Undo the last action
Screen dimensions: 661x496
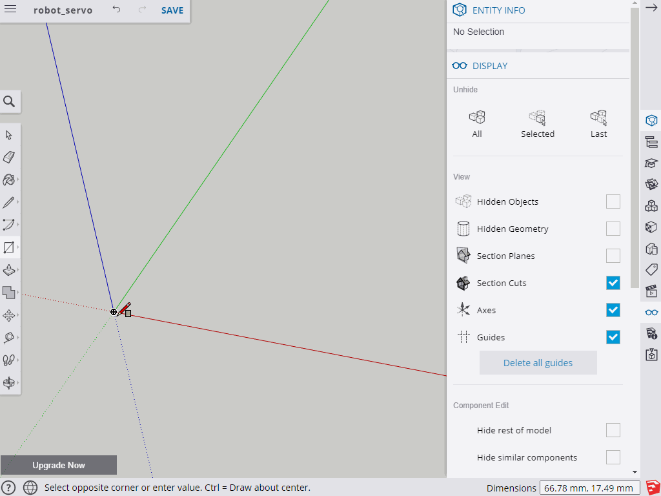[116, 9]
